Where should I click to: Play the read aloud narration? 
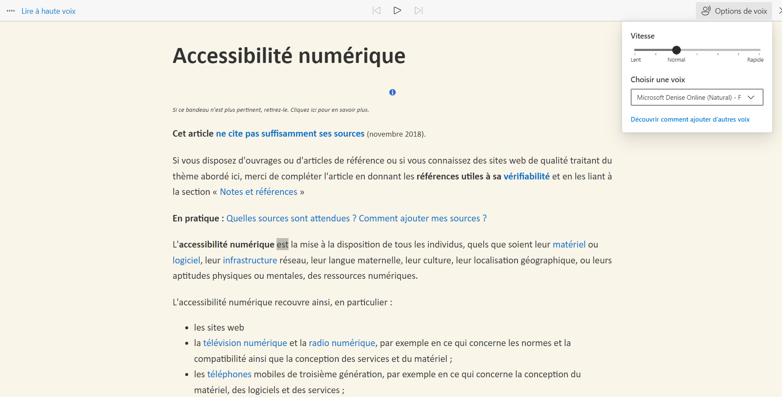[x=397, y=11]
